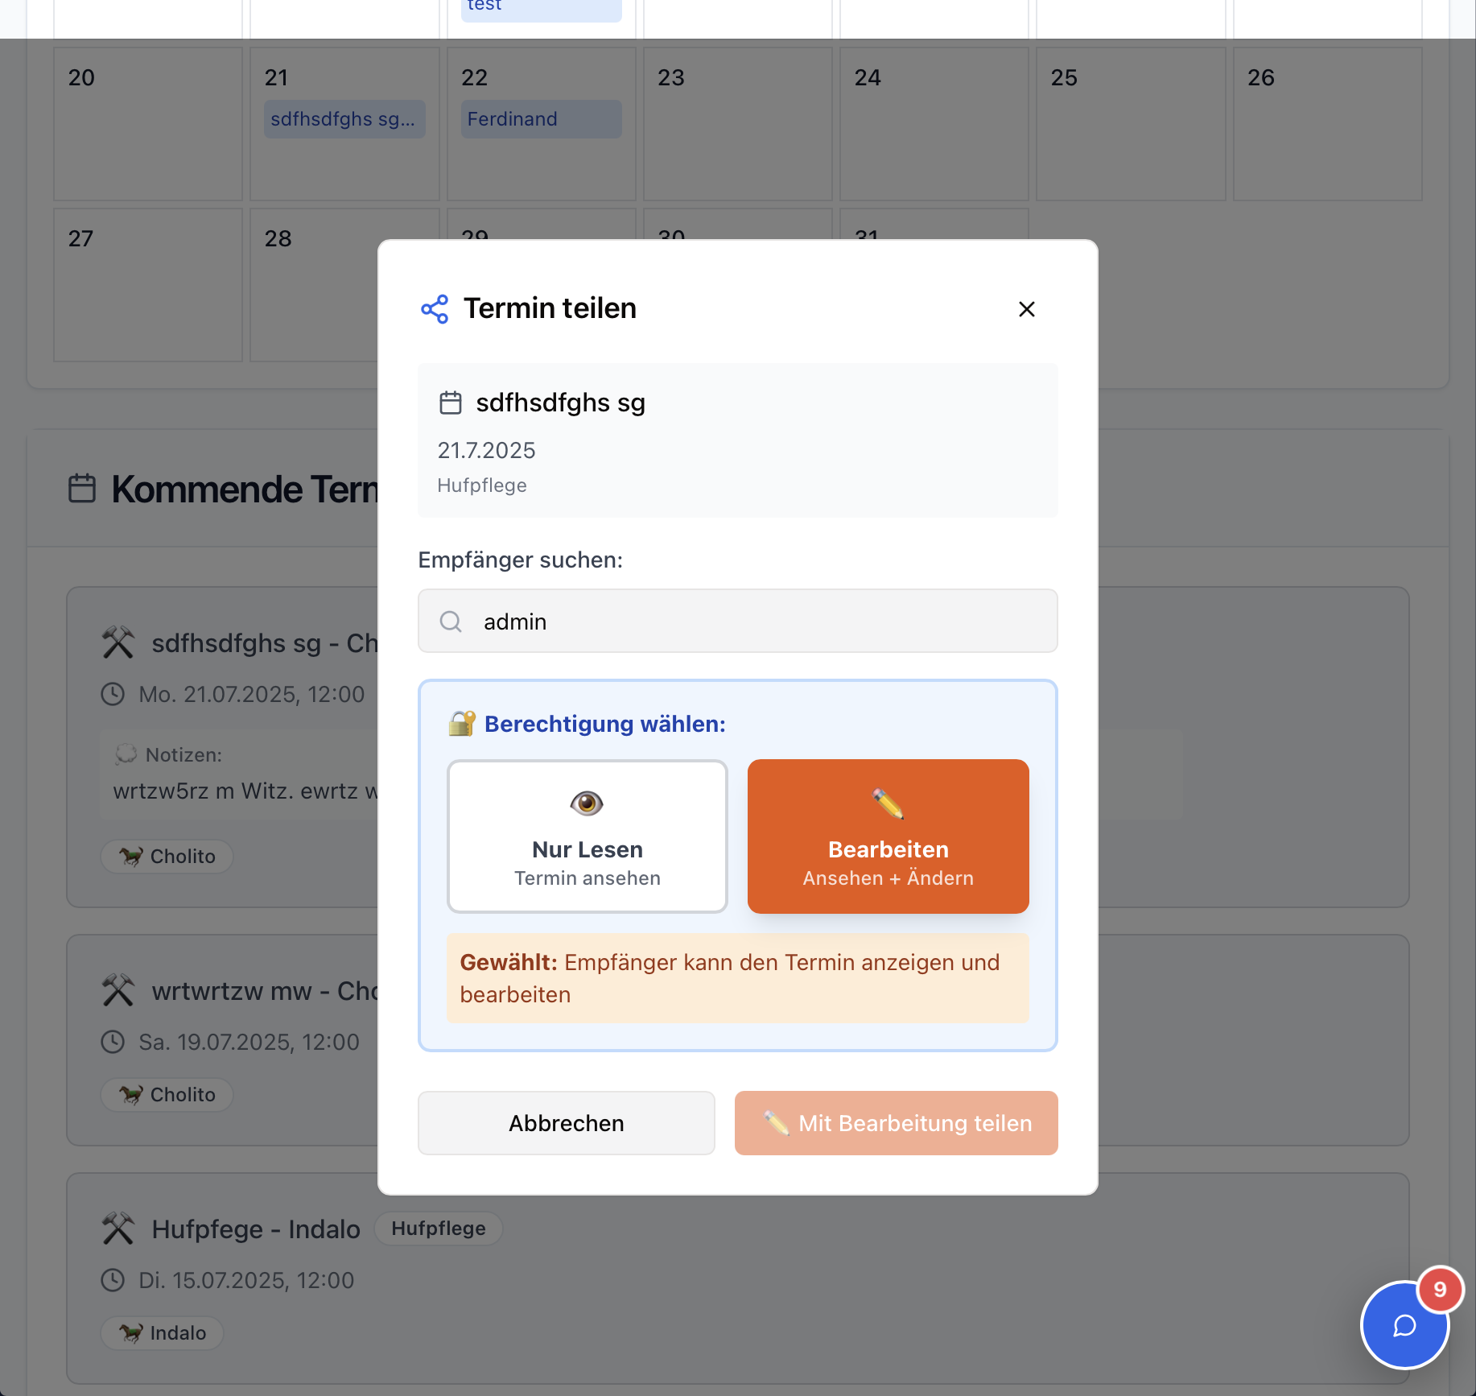Viewport: 1476px width, 1396px height.
Task: Open the Ferdinand event on day 22
Action: (x=541, y=119)
